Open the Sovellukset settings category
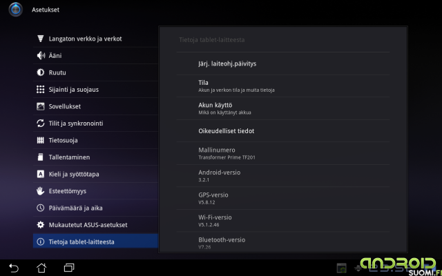 95,106
